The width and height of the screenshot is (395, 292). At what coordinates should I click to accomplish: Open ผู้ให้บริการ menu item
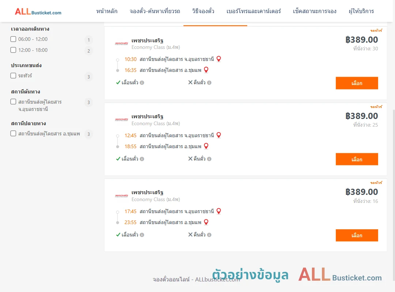point(361,11)
